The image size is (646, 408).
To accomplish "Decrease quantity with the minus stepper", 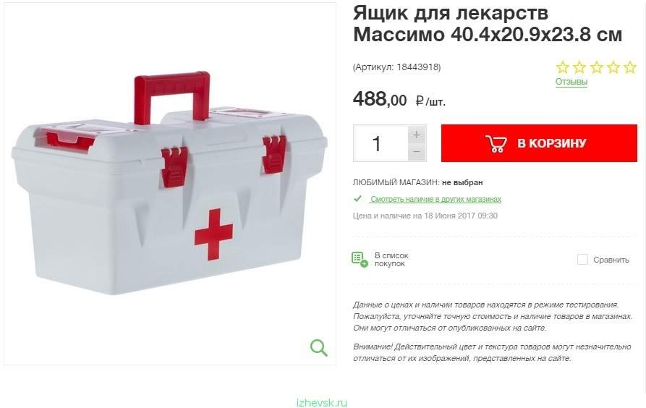I will (x=417, y=152).
